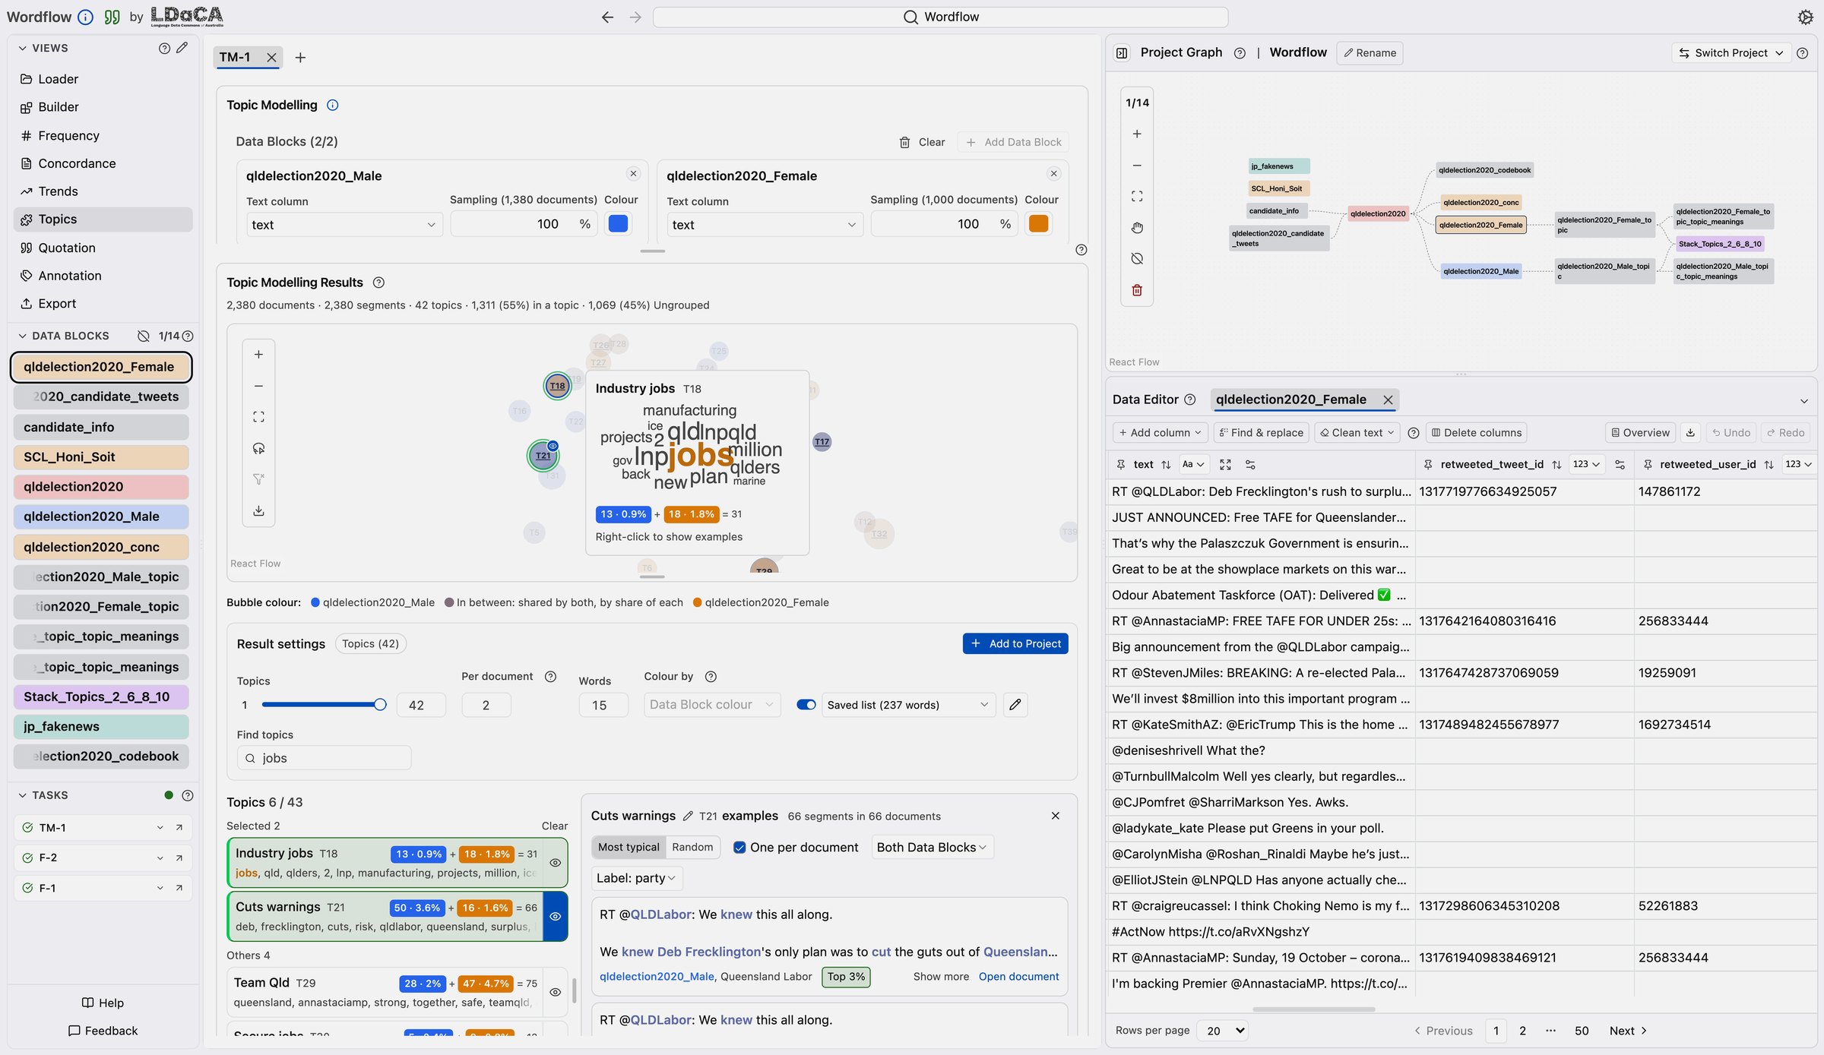Select Random examples option
Viewport: 1824px width, 1055px height.
point(692,848)
